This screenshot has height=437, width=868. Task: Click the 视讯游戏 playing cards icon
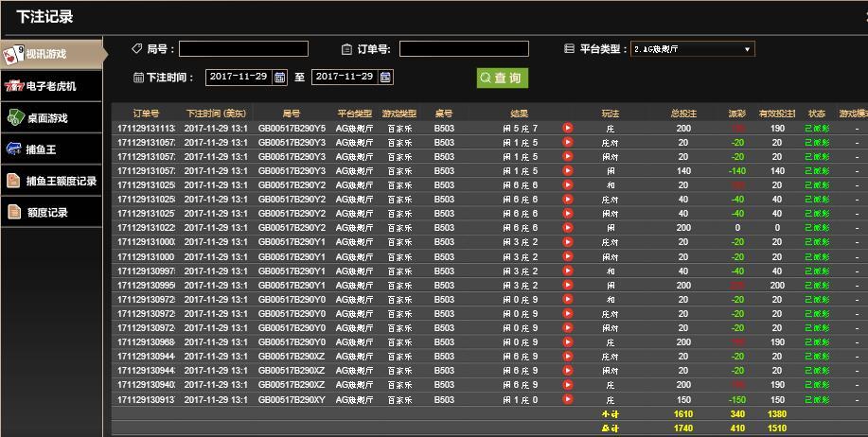pos(13,54)
